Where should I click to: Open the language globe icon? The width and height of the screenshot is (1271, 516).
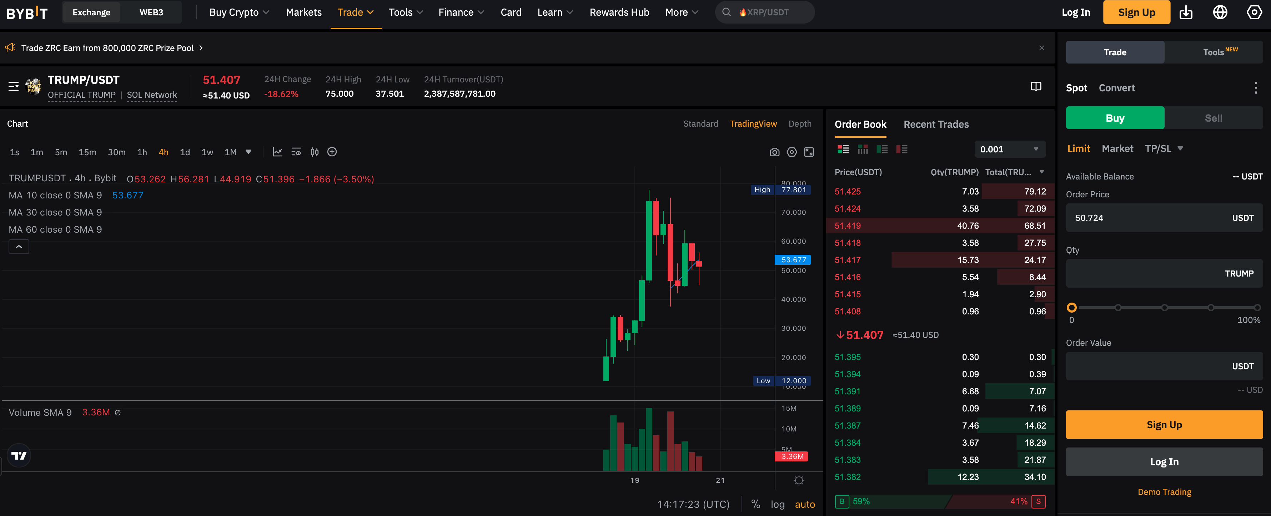1220,12
